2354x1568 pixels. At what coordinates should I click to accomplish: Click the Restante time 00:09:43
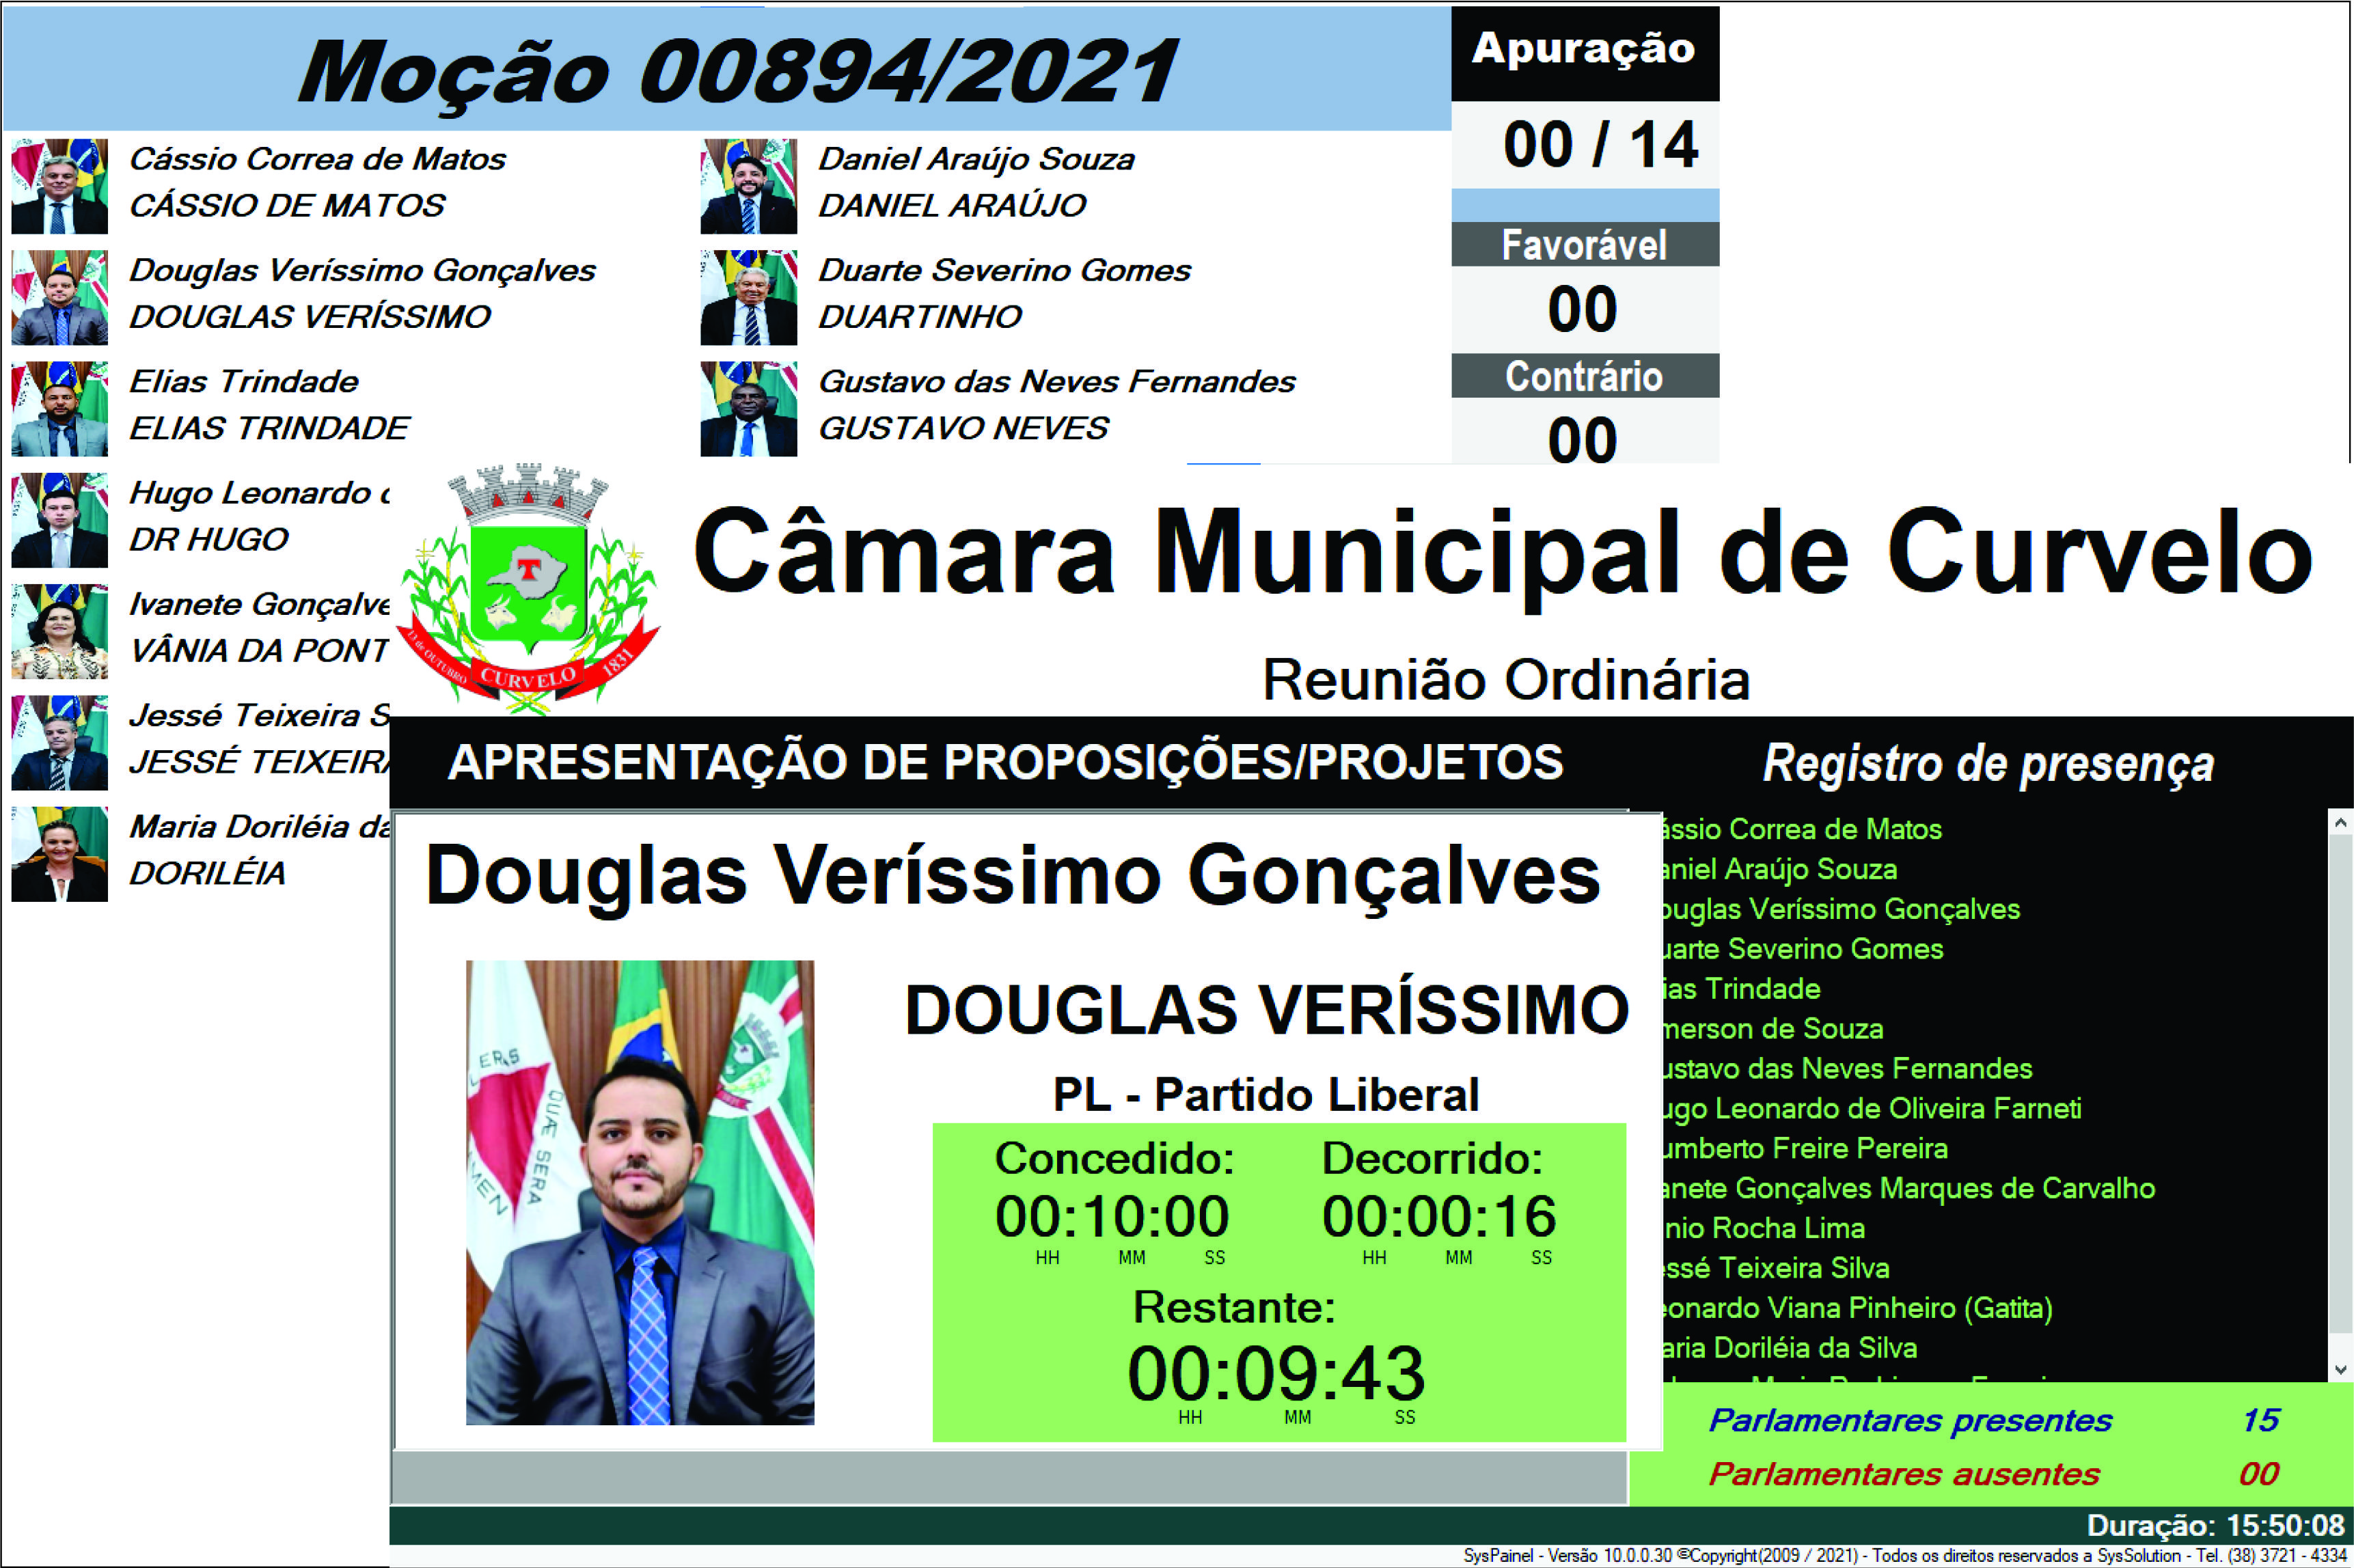point(1276,1373)
